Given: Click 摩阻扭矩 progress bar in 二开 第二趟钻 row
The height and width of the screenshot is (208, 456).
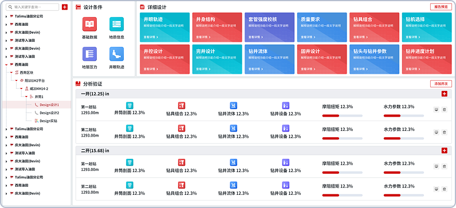Looking at the screenshot, I should click(343, 195).
